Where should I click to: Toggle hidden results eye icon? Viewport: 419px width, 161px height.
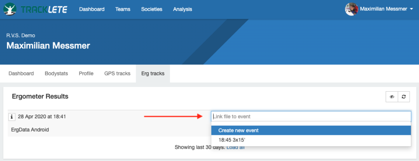point(392,97)
